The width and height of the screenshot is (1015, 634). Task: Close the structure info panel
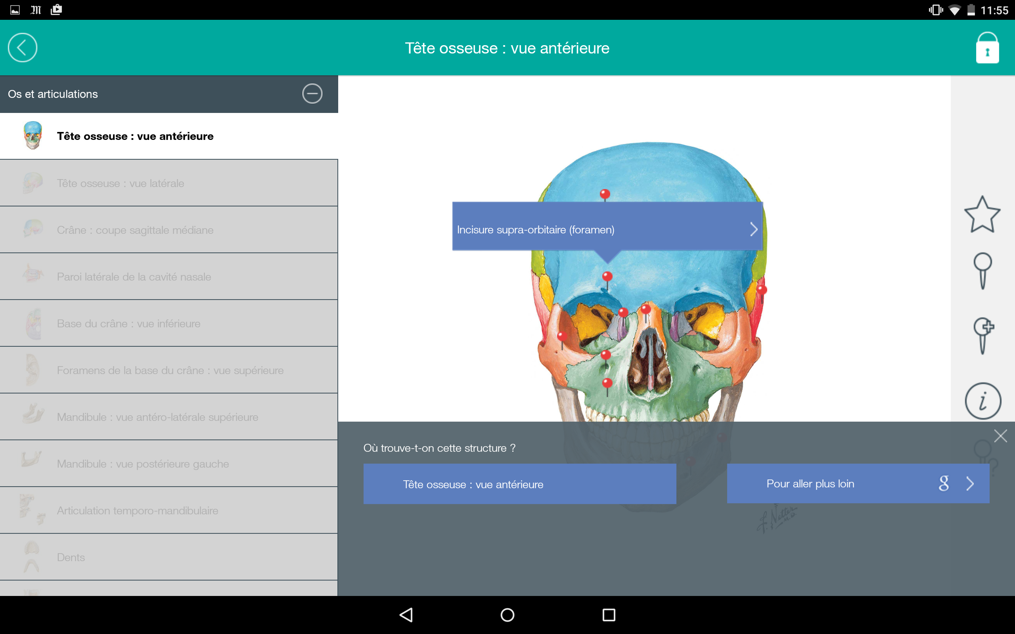[1000, 436]
